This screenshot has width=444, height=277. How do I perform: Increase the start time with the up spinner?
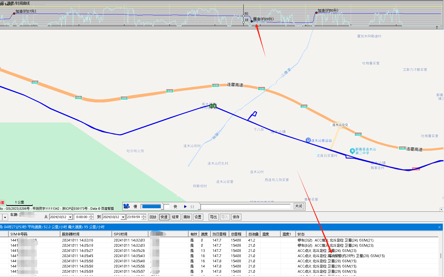point(91,216)
